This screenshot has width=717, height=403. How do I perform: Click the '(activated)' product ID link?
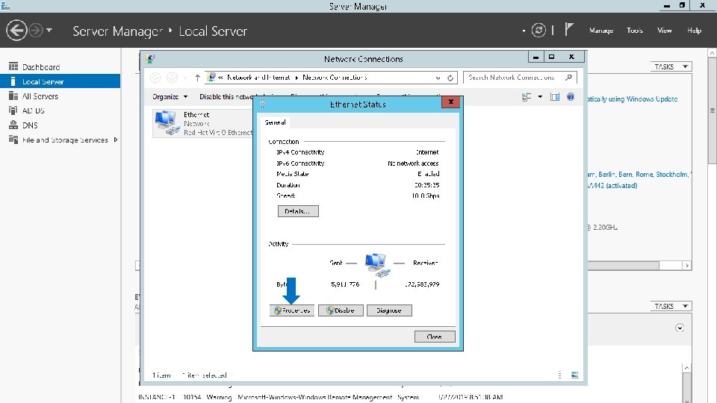click(x=612, y=186)
